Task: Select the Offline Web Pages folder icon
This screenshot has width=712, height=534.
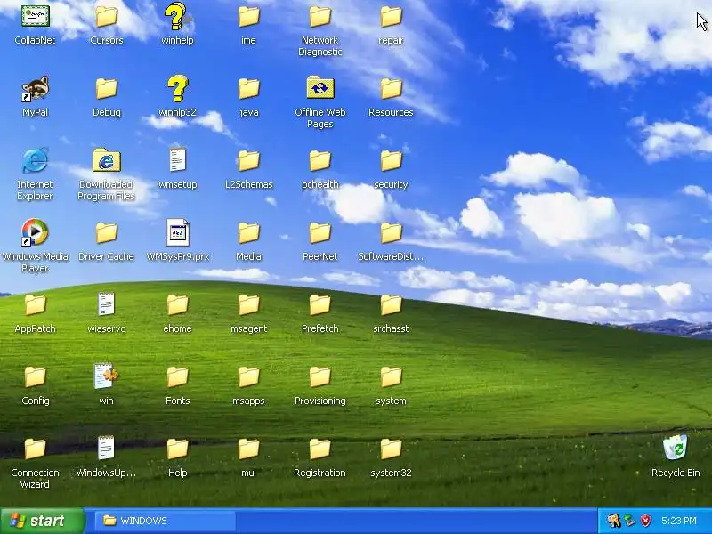Action: [320, 87]
